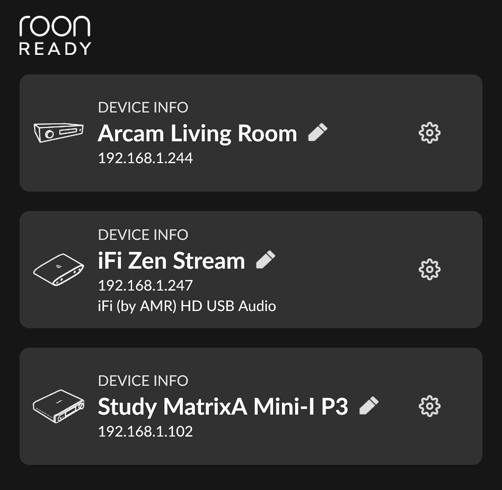Open settings gear for Study MatrixA Mini-I P3

click(430, 406)
